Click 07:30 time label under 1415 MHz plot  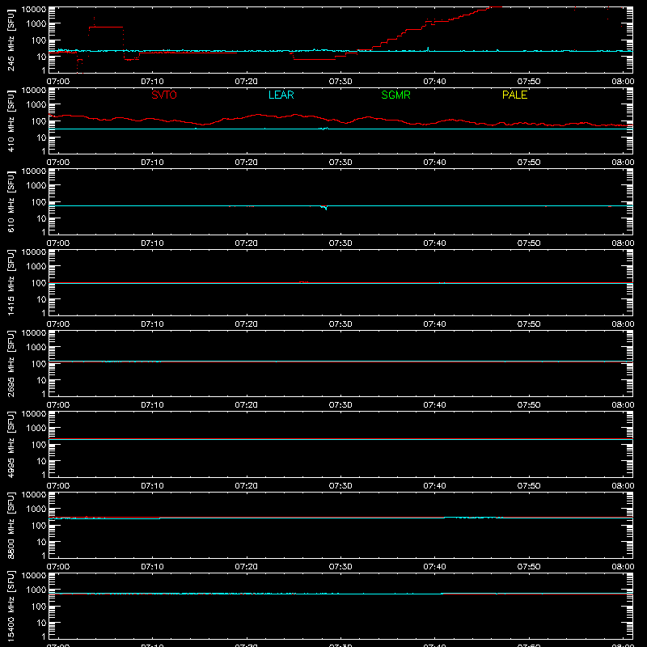tap(340, 324)
